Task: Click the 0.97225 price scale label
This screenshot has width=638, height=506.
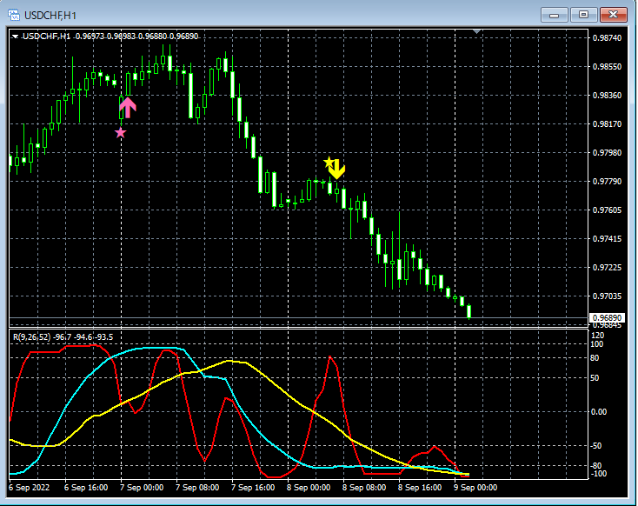Action: tap(607, 268)
